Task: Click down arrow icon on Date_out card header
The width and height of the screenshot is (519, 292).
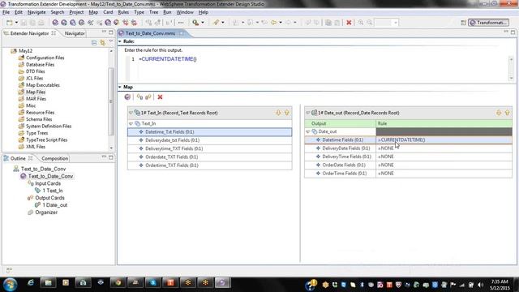Action: tap(499, 113)
